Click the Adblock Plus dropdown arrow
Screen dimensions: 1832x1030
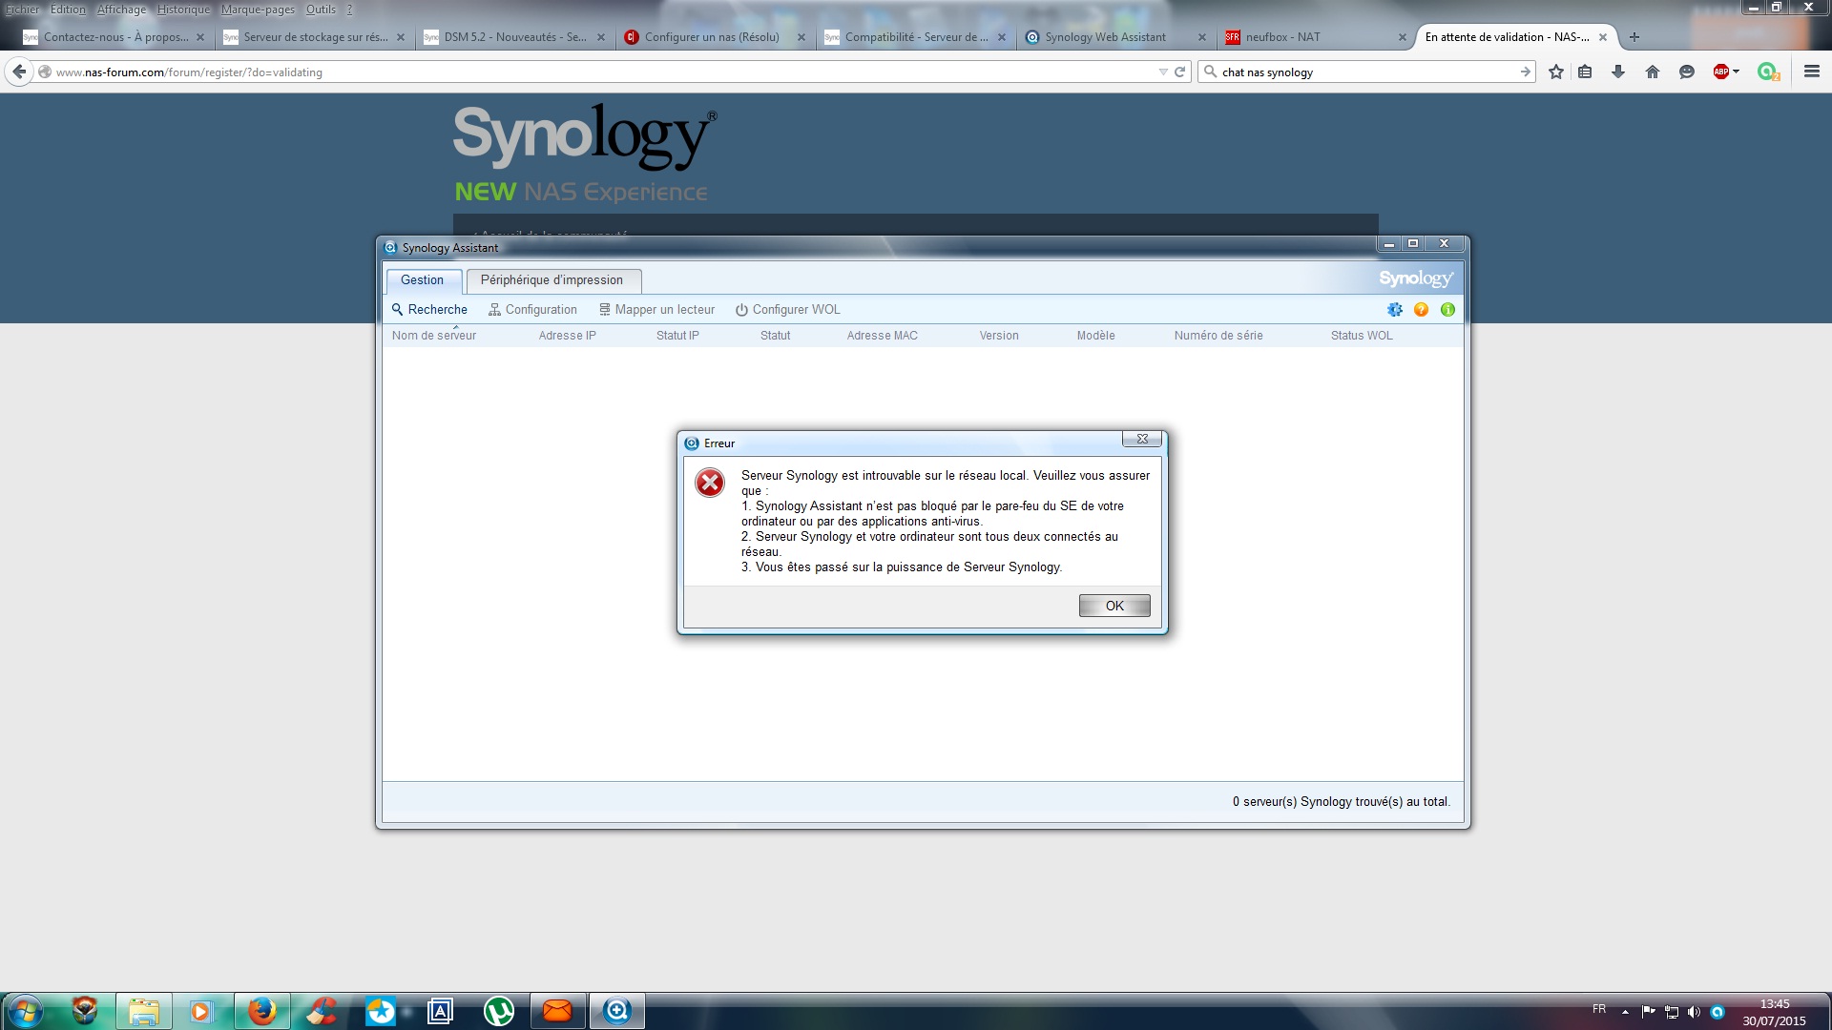point(1737,72)
